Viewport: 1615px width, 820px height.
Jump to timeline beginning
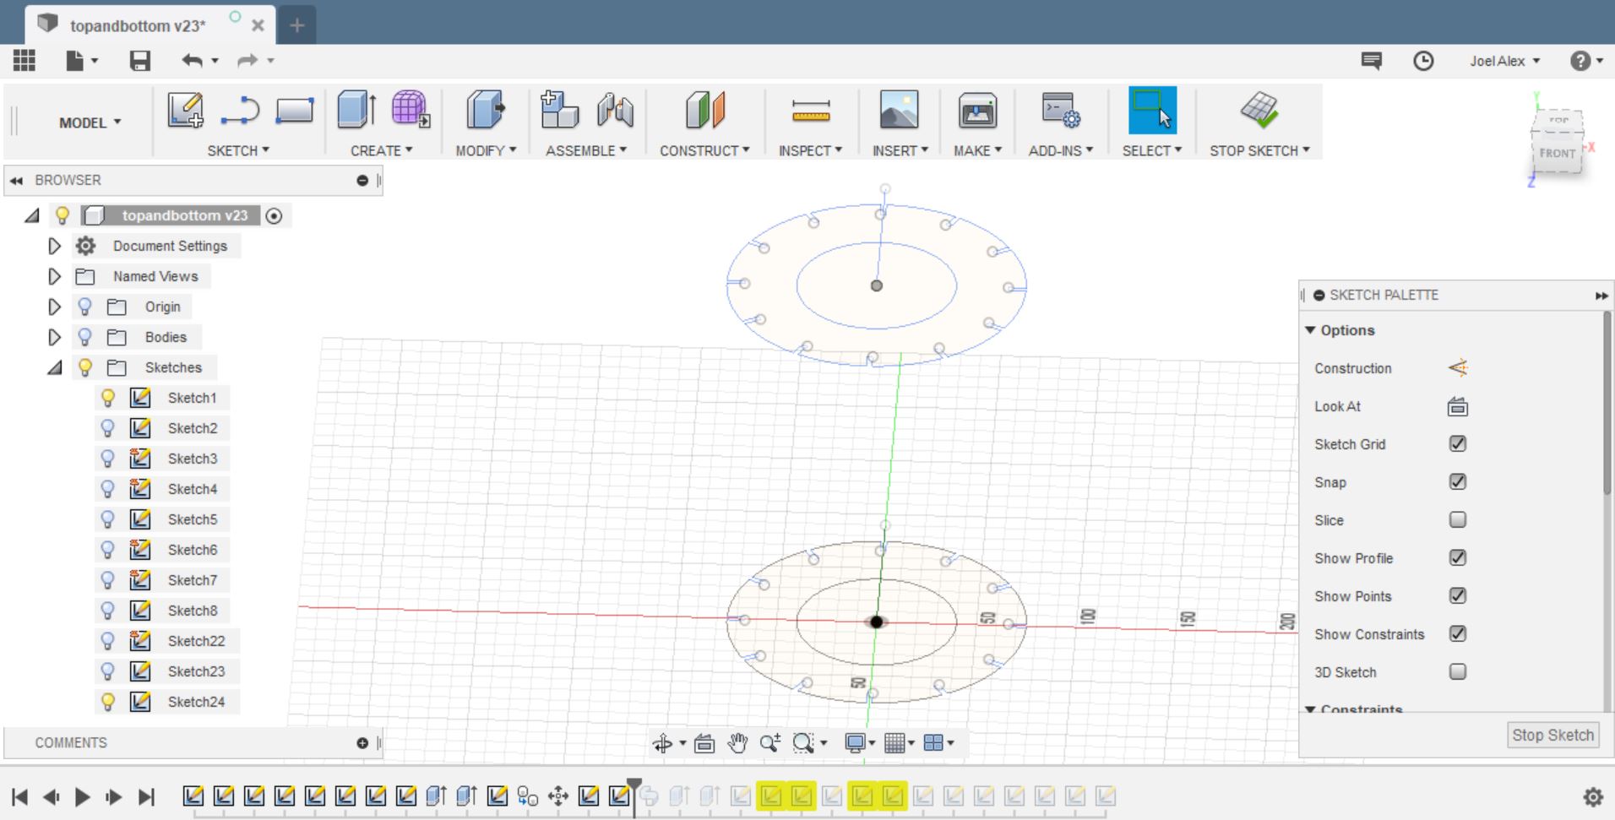[x=20, y=796]
